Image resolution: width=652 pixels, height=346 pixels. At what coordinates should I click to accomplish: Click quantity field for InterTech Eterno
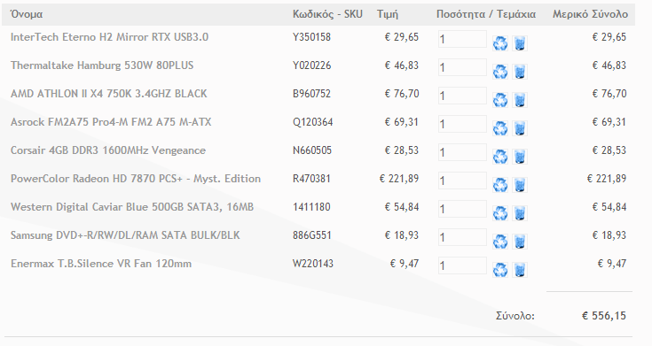[462, 39]
